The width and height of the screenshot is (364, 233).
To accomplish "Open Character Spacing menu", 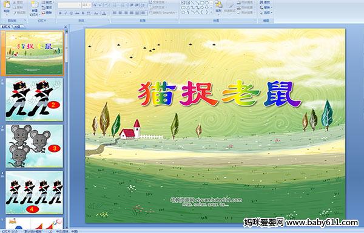I will coord(89,13).
